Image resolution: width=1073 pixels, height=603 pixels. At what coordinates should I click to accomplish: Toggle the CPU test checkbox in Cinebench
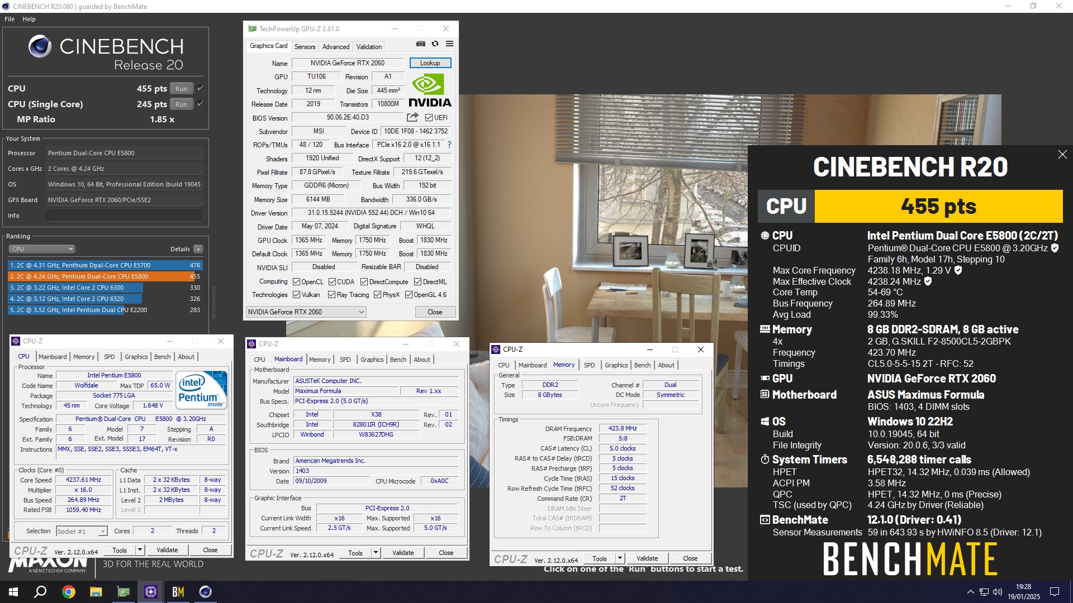click(200, 88)
